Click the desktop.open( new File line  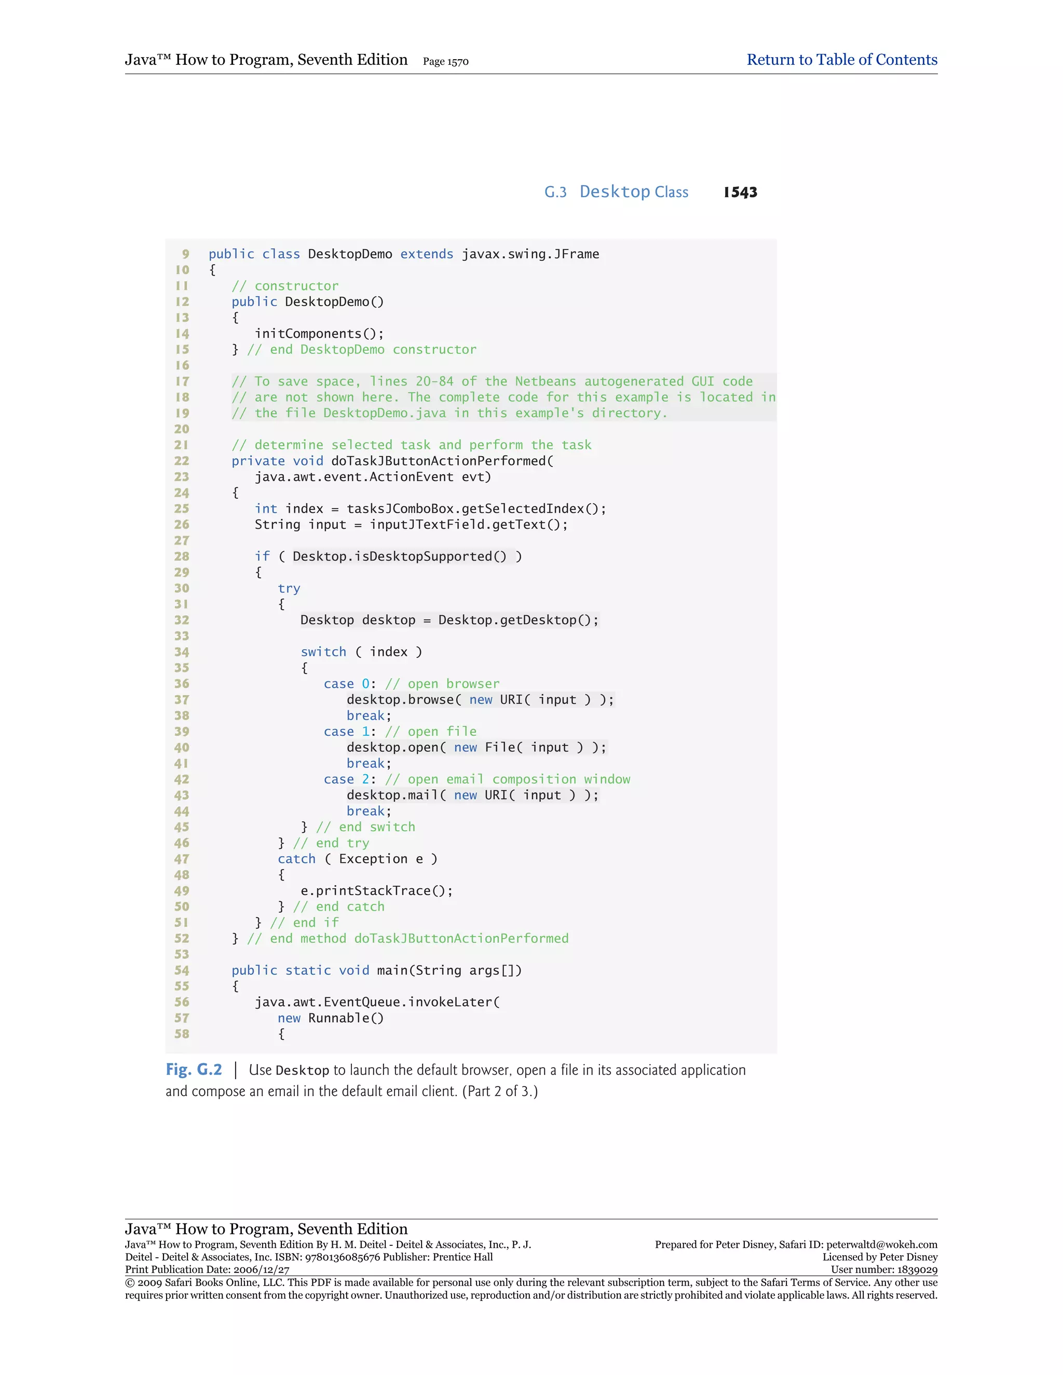coord(475,747)
